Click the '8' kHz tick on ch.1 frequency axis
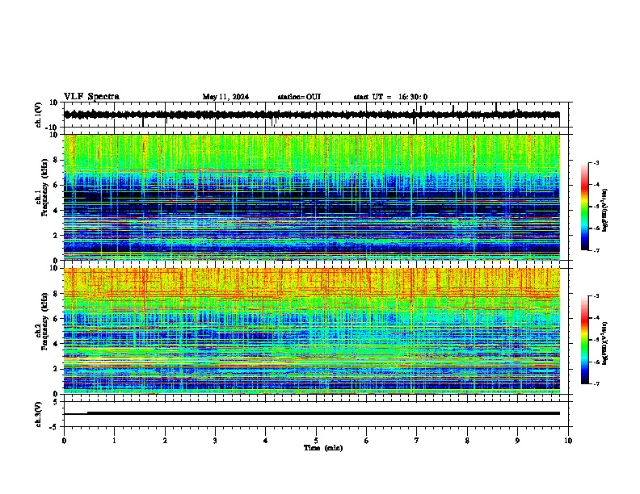This screenshot has height=494, width=640. click(x=57, y=160)
